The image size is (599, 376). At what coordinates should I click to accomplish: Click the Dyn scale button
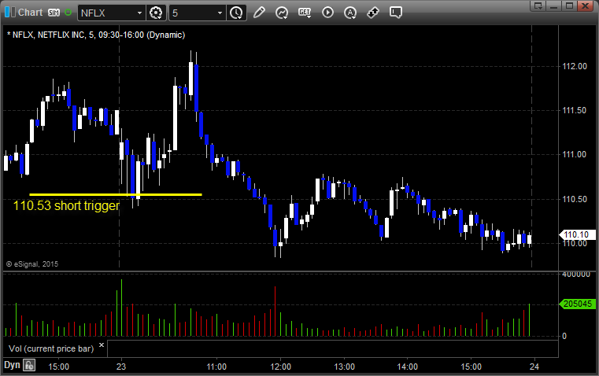(12, 365)
